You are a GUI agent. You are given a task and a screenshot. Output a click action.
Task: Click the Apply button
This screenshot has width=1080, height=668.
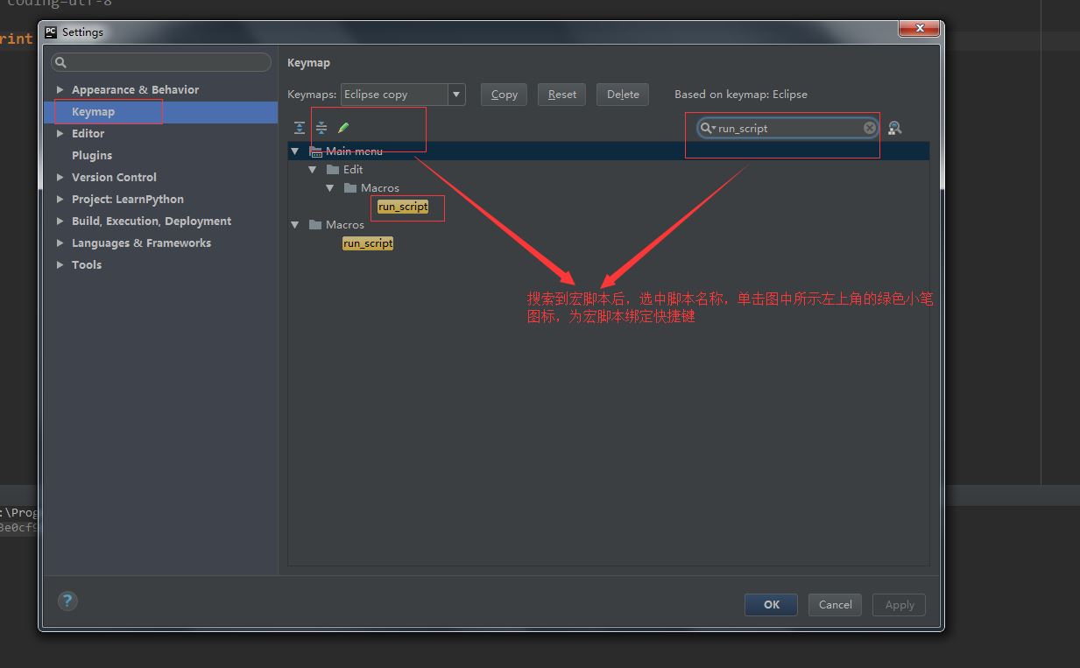pyautogui.click(x=900, y=605)
